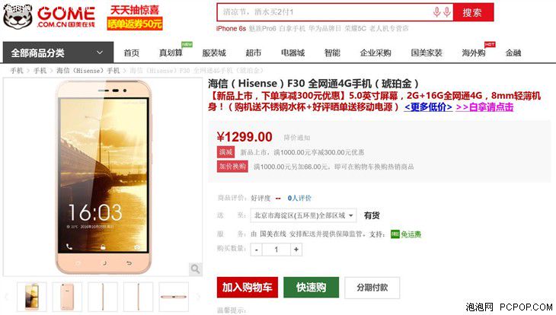Click the GOME panda logo
Viewport: 556px width, 315px height.
coord(18,16)
